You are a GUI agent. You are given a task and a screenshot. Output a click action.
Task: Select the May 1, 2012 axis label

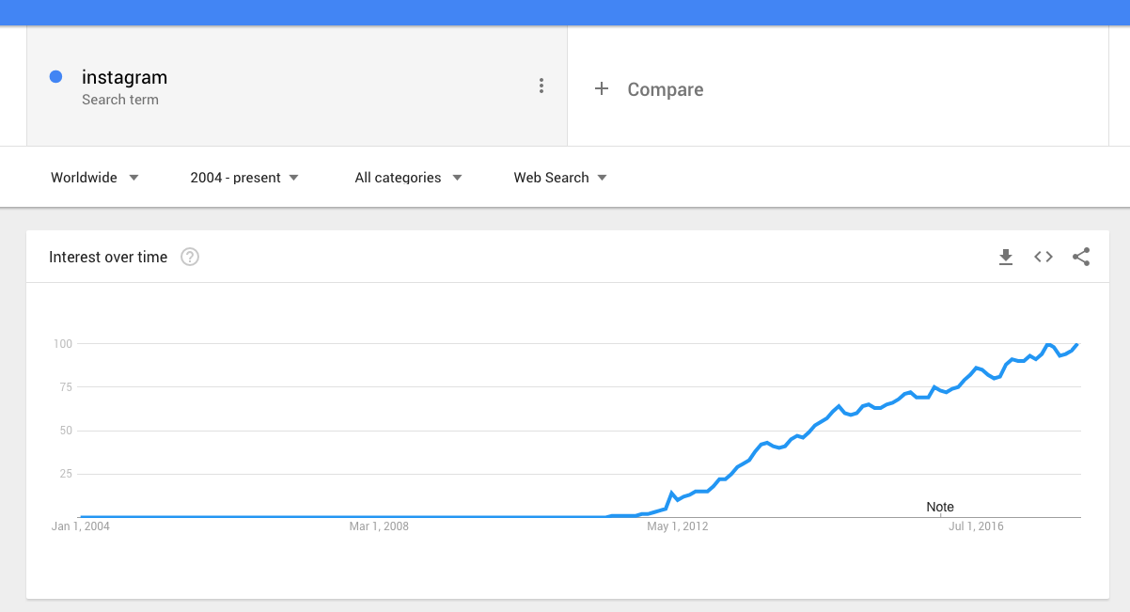pos(678,526)
